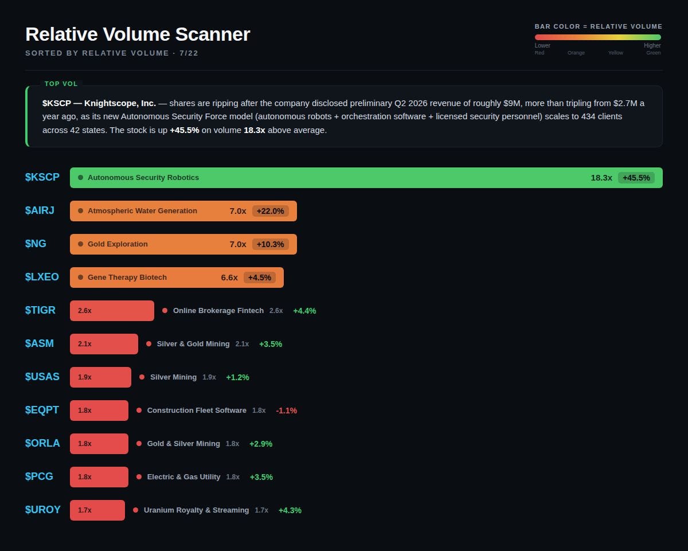Click the $EQPT ticker symbol
688x551 pixels.
pyautogui.click(x=42, y=410)
